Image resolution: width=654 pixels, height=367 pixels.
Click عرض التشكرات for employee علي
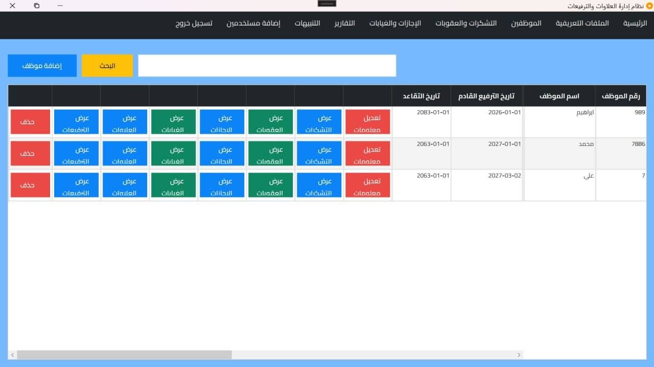click(x=319, y=185)
